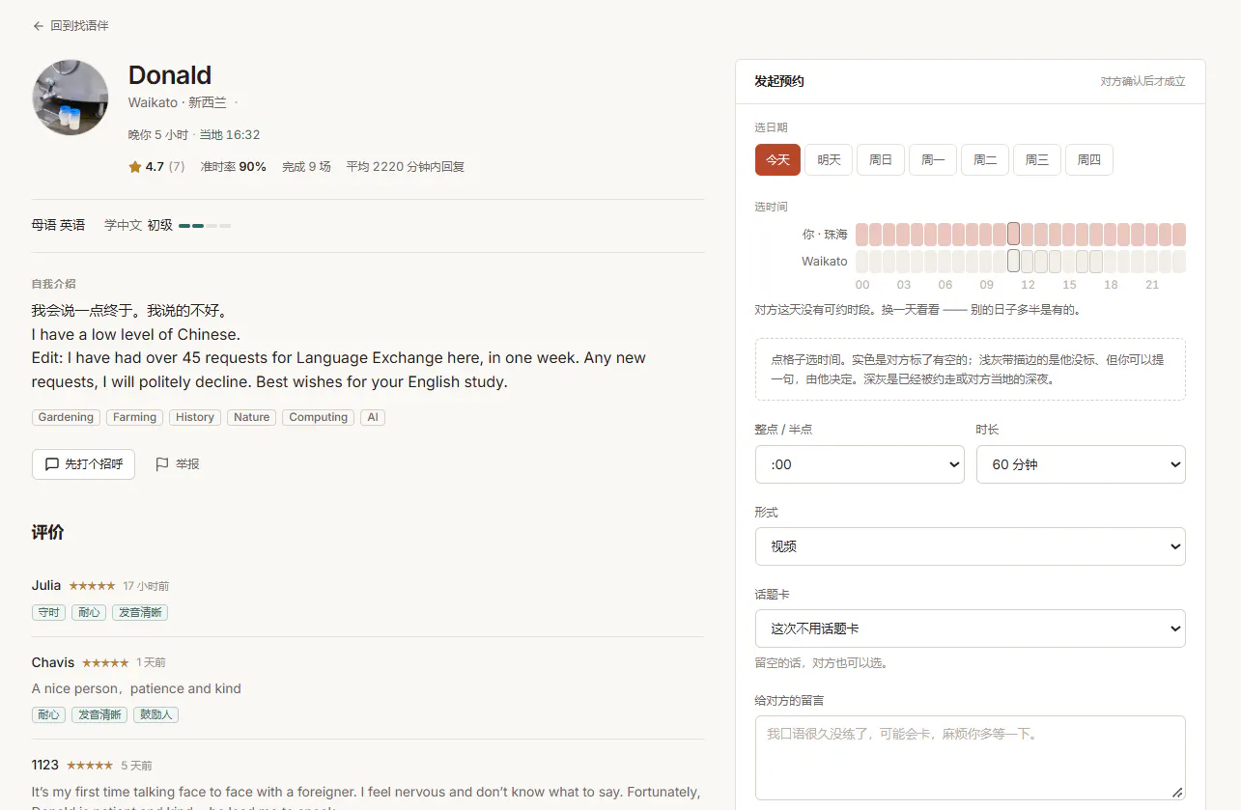
Task: Click the Farming interest tag
Action: coord(134,417)
